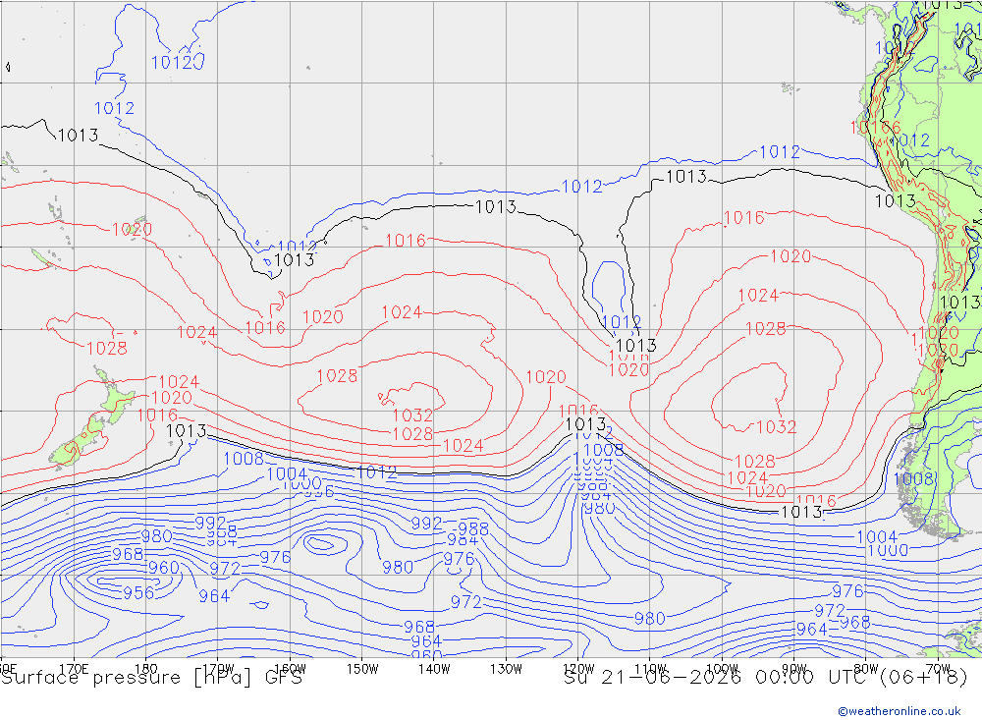Click the 140W longitude axis label
The image size is (982, 720).
pos(435,669)
